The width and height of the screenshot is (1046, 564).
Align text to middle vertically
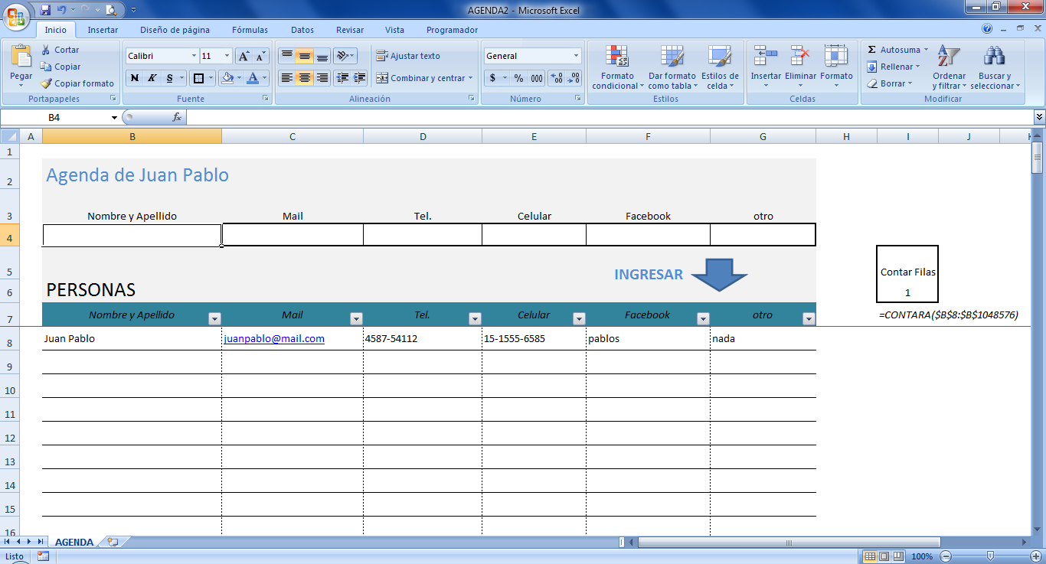coord(304,56)
